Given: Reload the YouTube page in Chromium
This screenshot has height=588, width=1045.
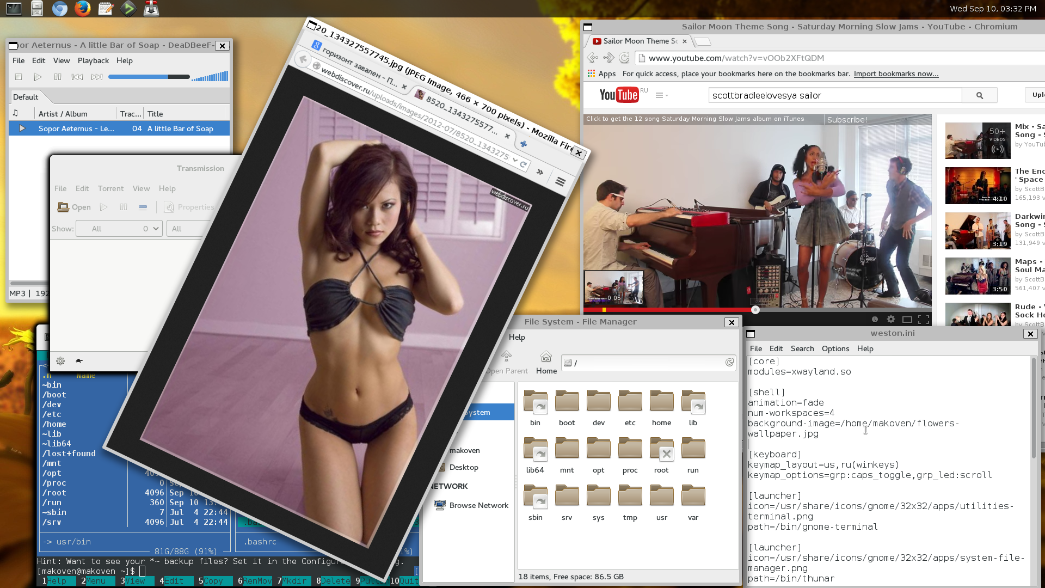Looking at the screenshot, I should (624, 58).
